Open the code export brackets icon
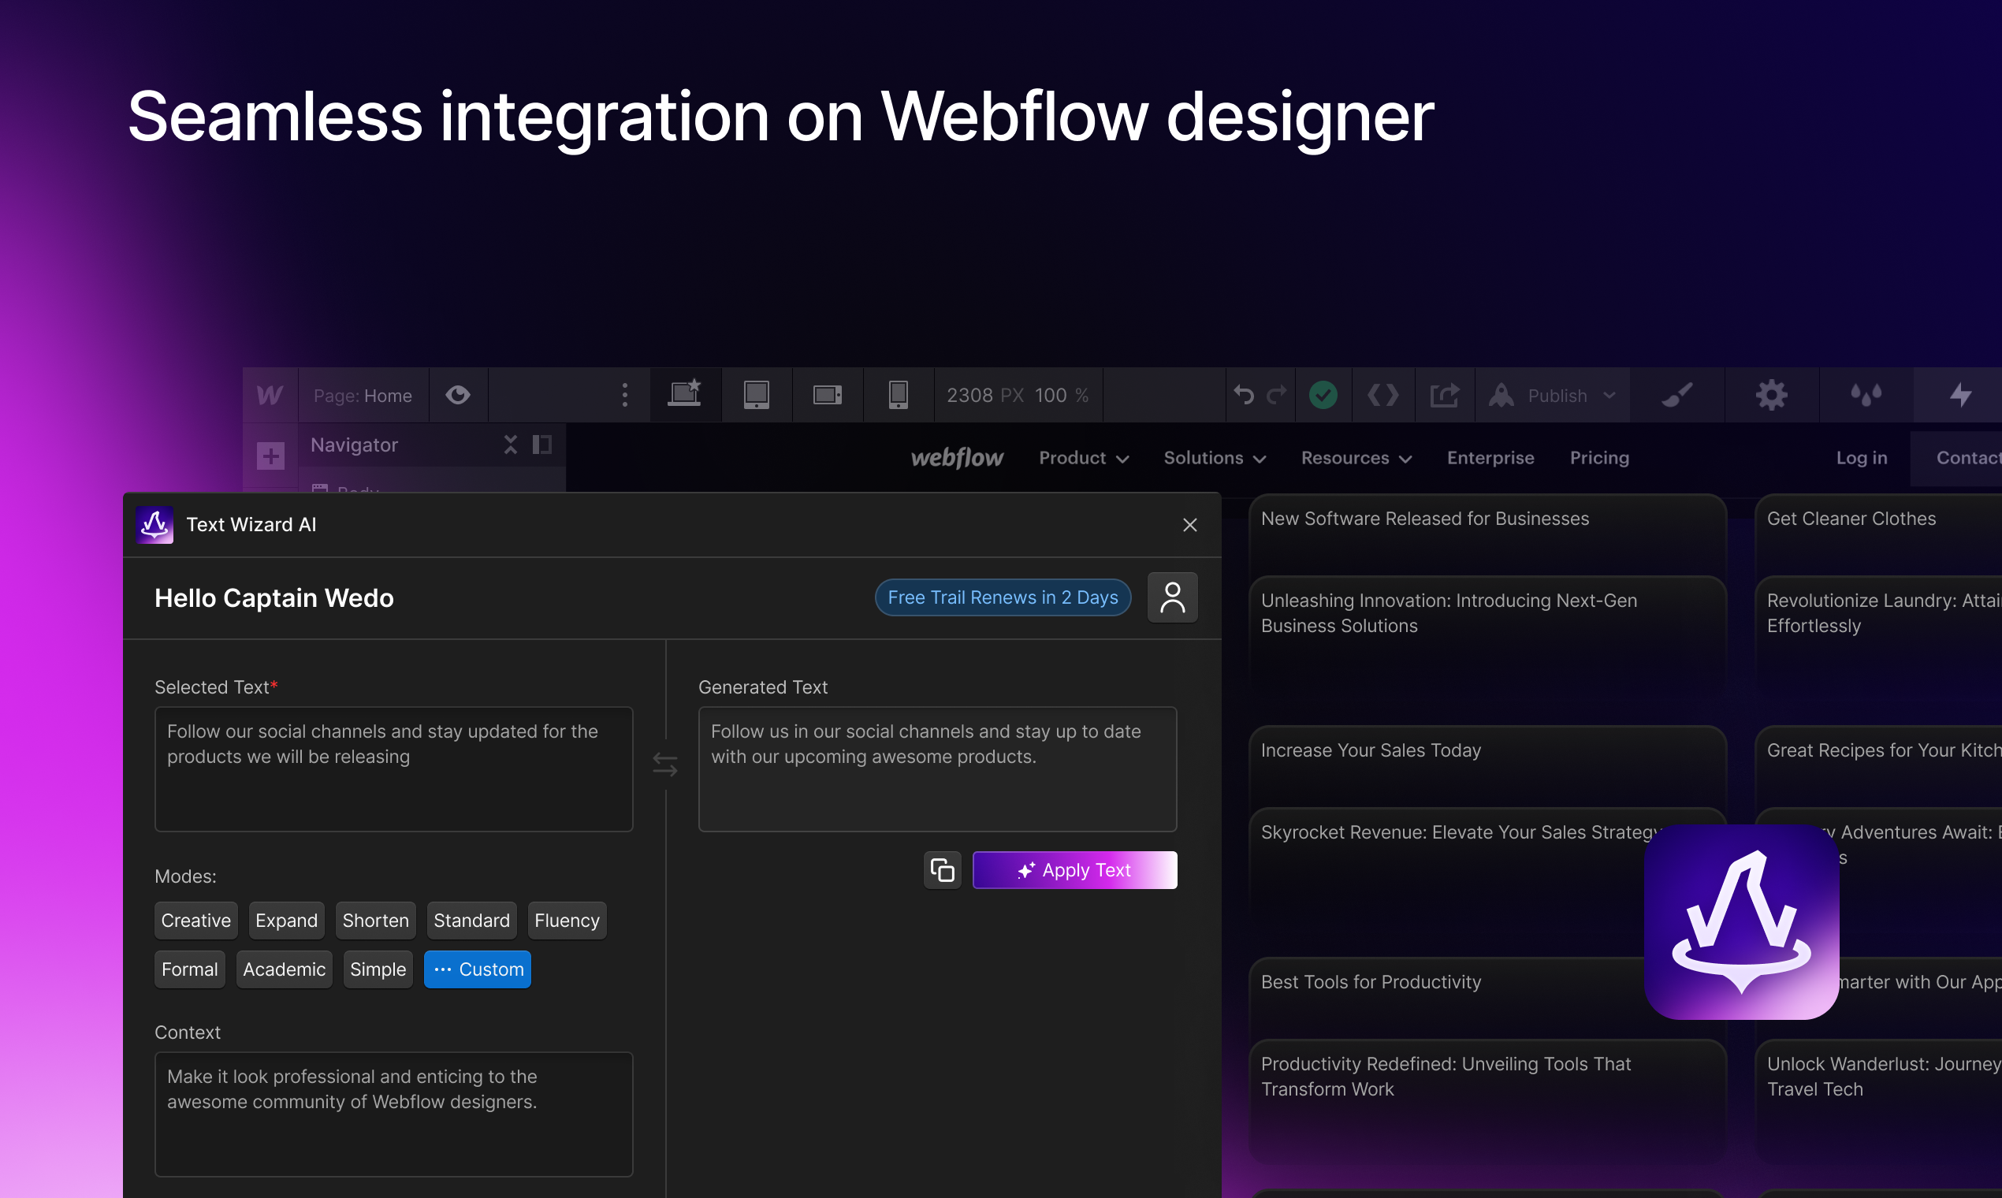The width and height of the screenshot is (2002, 1198). click(x=1382, y=396)
